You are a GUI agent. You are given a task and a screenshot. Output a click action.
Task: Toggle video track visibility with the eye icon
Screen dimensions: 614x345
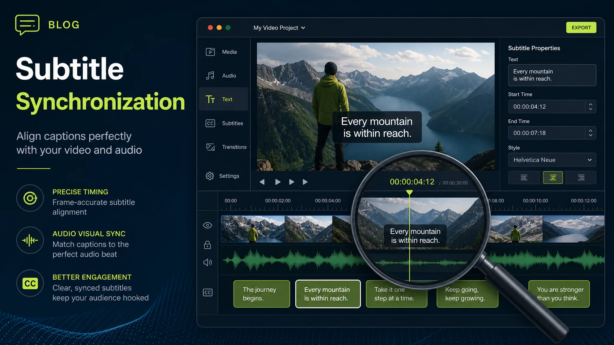[x=207, y=225]
